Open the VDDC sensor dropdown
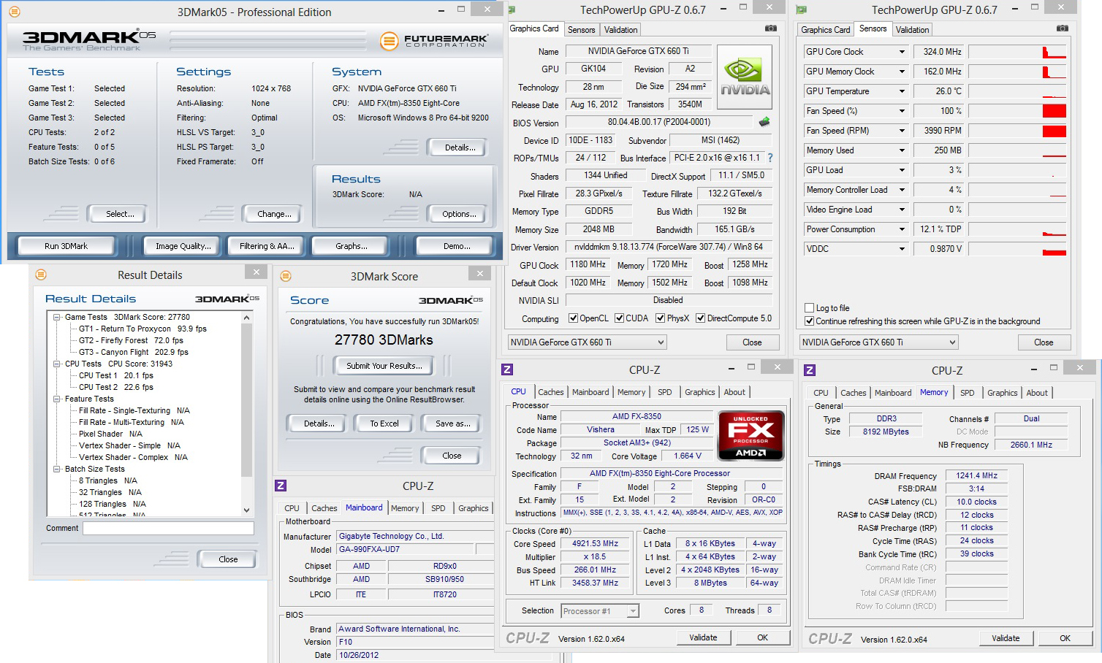The width and height of the screenshot is (1102, 663). (x=902, y=249)
